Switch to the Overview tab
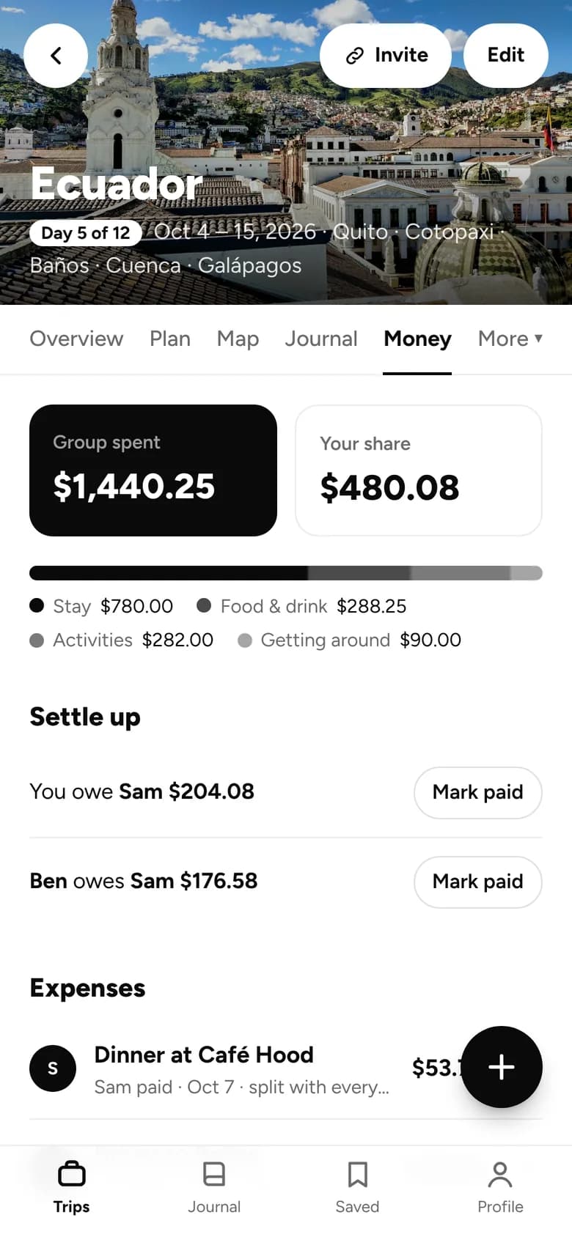Screen dimensions: 572x1237 [x=76, y=339]
